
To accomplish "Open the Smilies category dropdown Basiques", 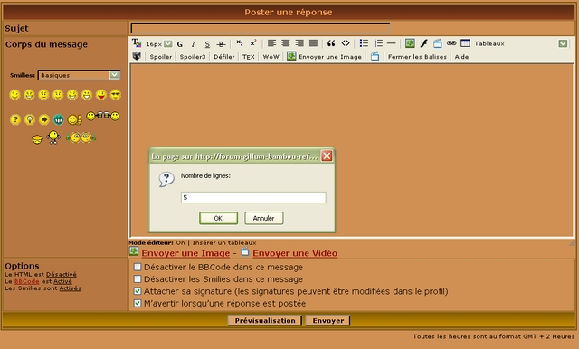I will pos(79,75).
